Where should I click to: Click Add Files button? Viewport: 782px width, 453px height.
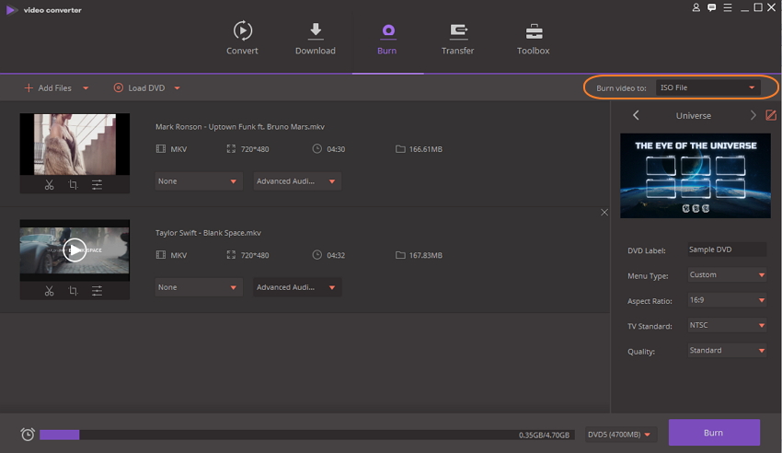tap(48, 88)
